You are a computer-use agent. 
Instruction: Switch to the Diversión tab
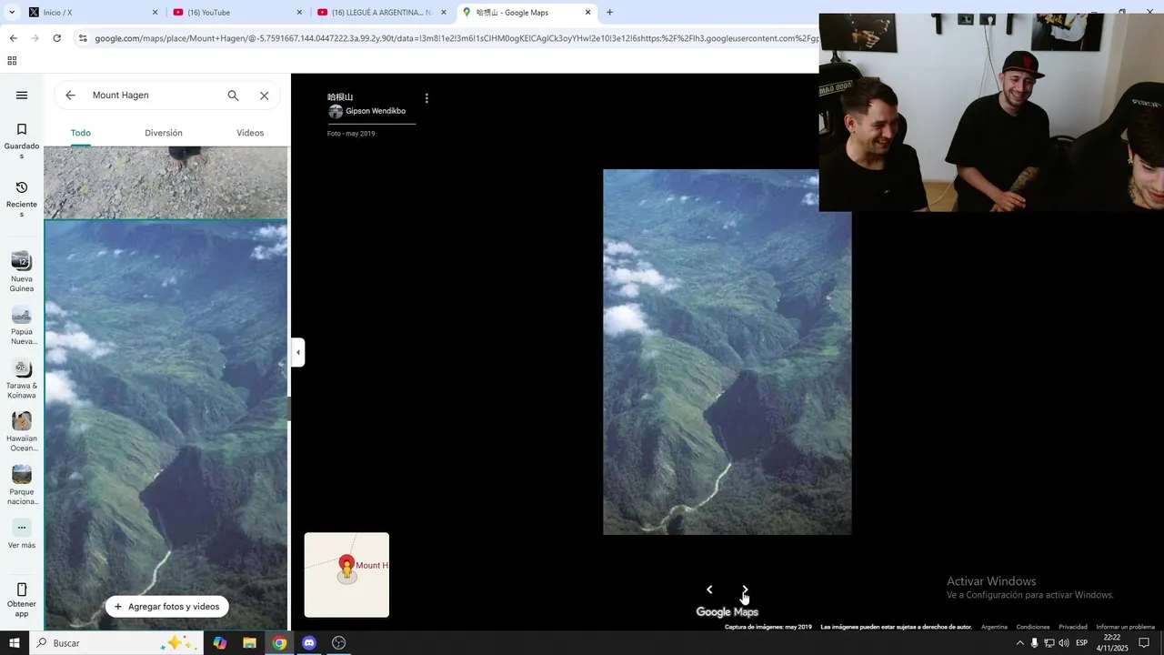[164, 133]
